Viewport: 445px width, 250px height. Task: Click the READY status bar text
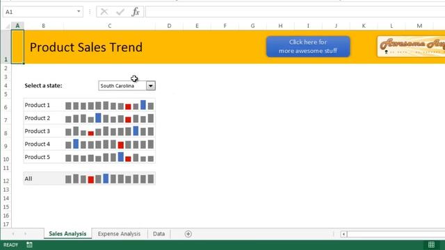tap(11, 244)
